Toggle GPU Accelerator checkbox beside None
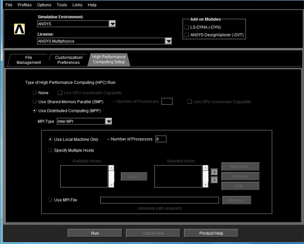 point(60,93)
